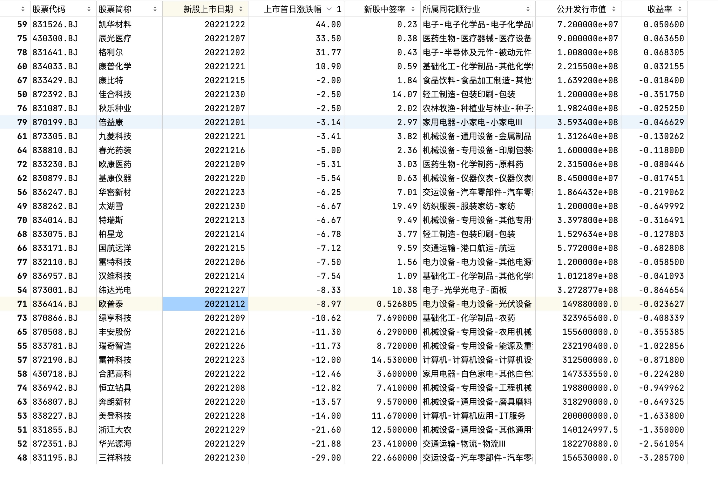The image size is (718, 479).
Task: Select the 收益率 column header label
Action: click(660, 9)
